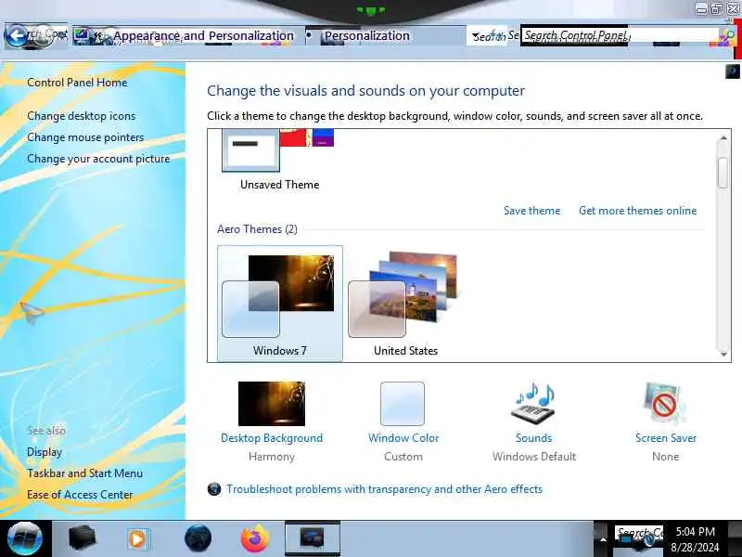
Task: Open Ease of Access Center link
Action: (80, 495)
